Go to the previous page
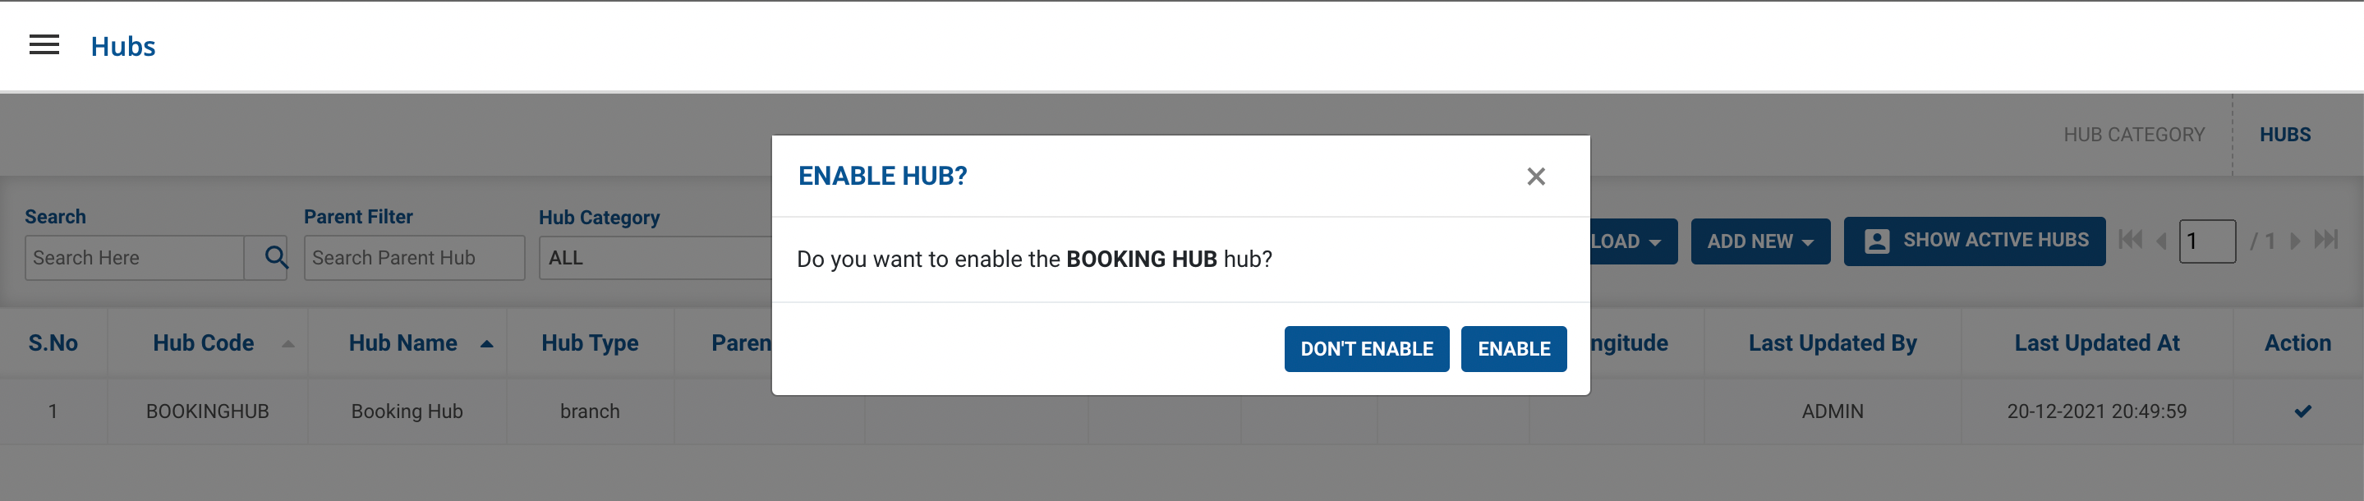This screenshot has width=2364, height=501. 2161,241
